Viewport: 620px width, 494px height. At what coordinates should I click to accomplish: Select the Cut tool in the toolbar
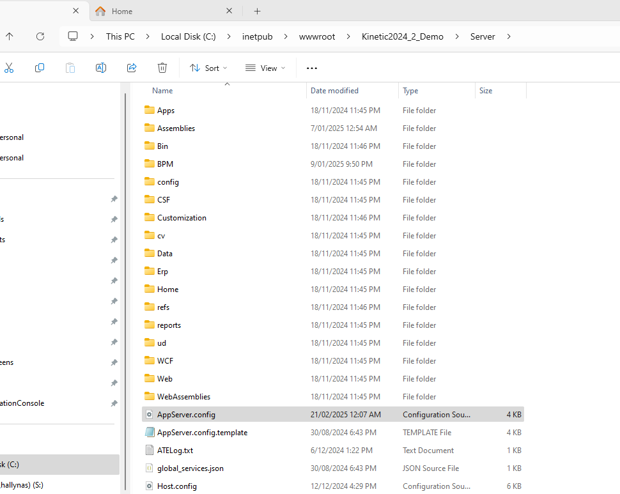pos(10,68)
